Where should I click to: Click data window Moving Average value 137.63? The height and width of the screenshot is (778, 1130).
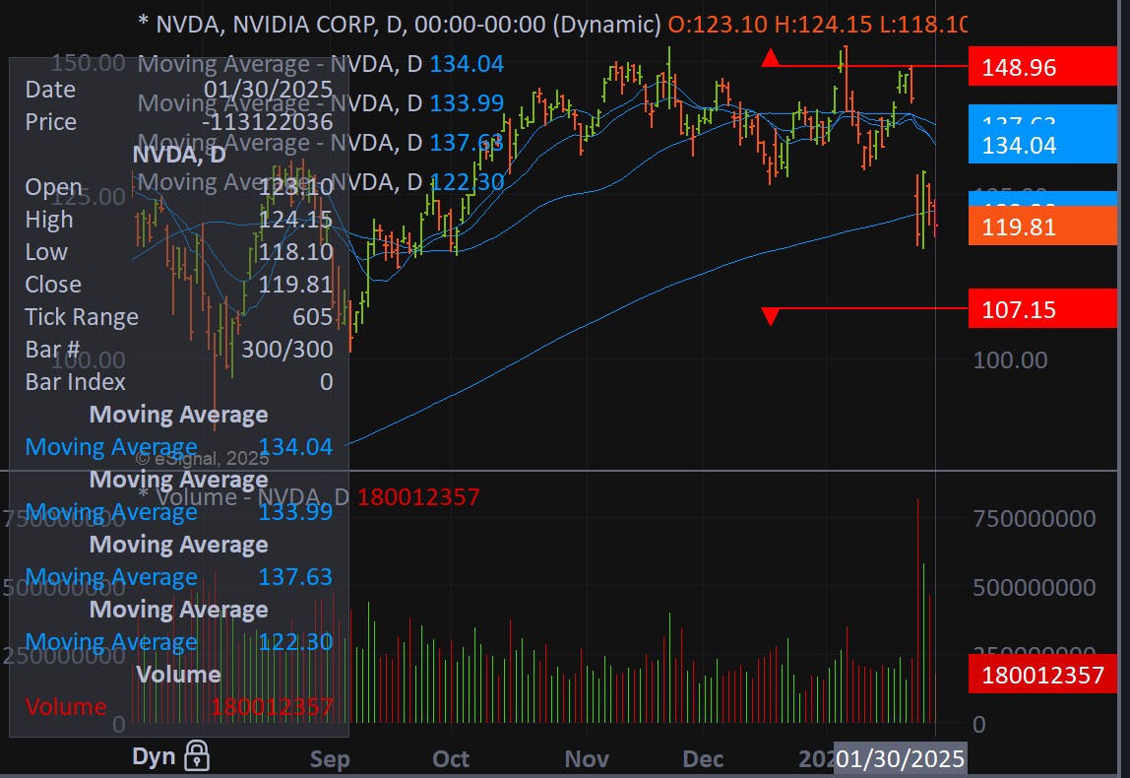tap(295, 577)
